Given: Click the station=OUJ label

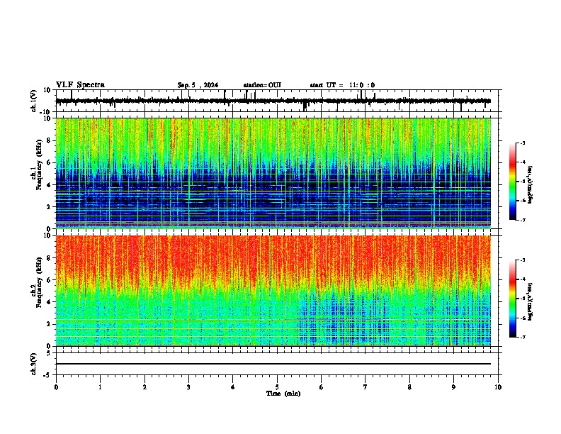Looking at the screenshot, I should pos(262,85).
